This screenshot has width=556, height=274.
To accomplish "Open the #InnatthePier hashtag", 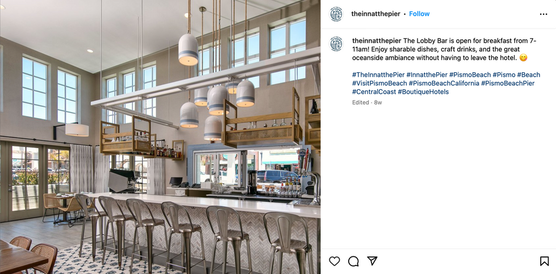I will point(427,75).
